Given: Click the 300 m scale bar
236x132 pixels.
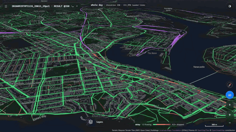Looking at the screenshot, I should [x=214, y=125].
